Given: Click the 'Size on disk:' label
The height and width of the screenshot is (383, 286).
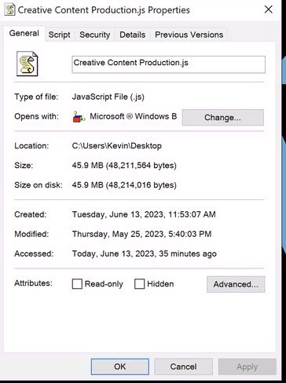Looking at the screenshot, I should click(x=38, y=185).
